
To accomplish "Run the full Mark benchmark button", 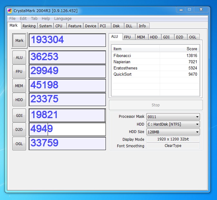I will [x=19, y=41].
